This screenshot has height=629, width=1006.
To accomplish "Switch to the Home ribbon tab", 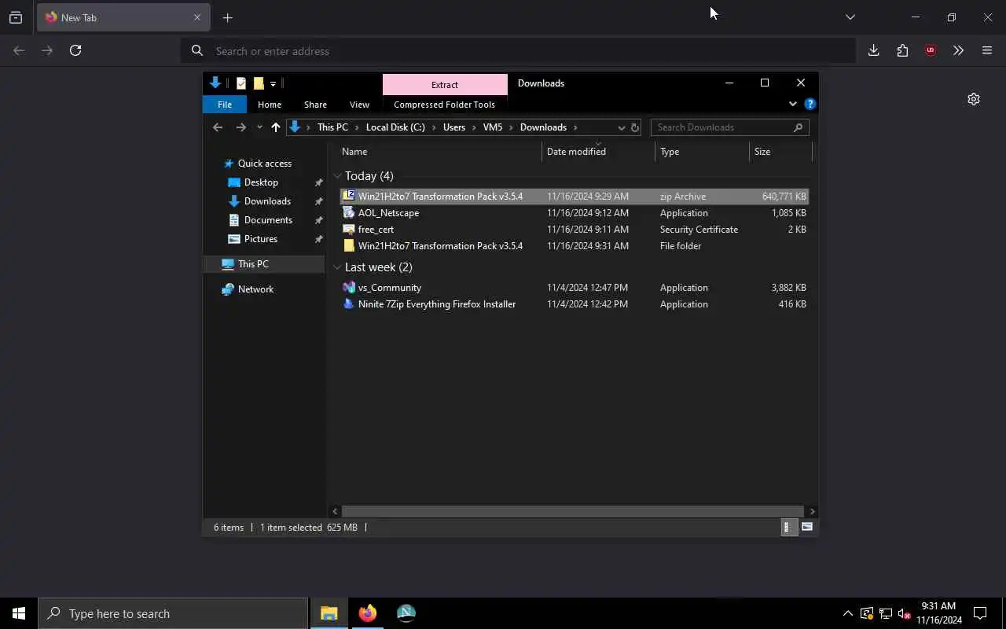I will (x=270, y=105).
